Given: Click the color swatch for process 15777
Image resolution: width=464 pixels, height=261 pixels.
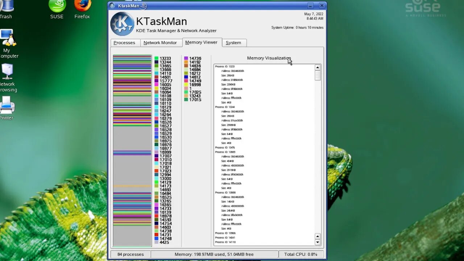Looking at the screenshot, I should [x=156, y=81].
